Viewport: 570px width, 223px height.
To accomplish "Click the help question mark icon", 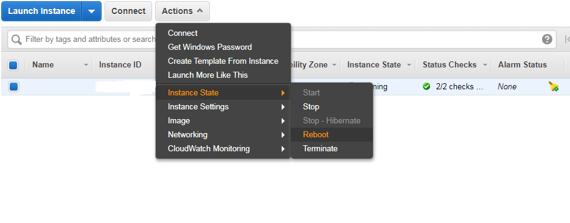I will 547,39.
